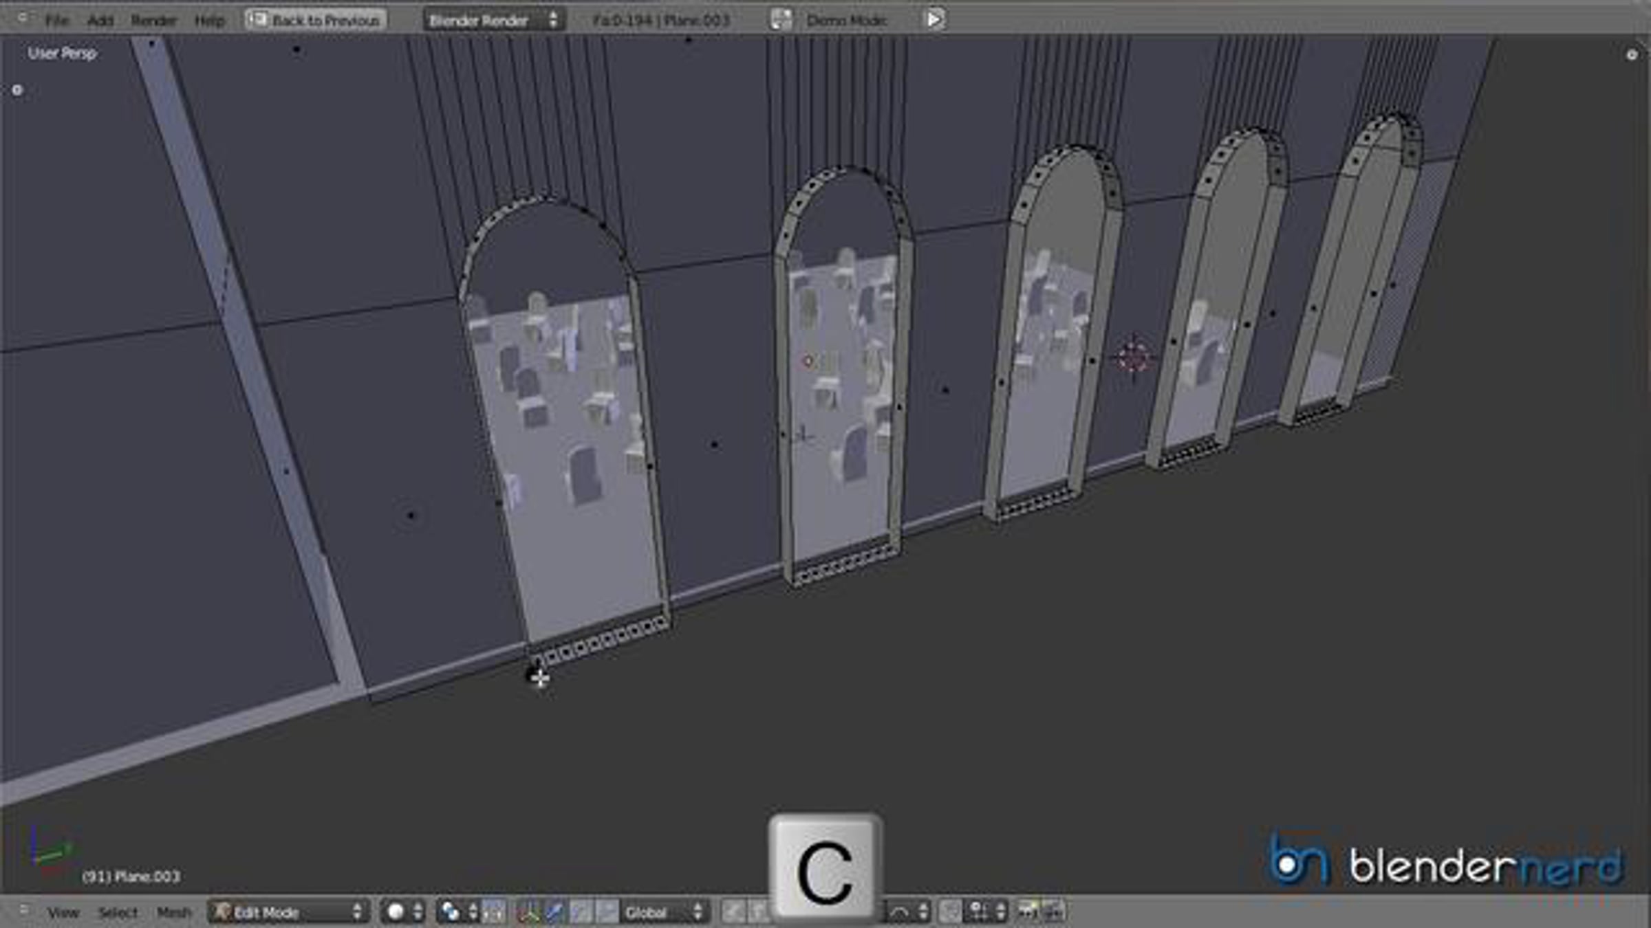This screenshot has height=928, width=1651.
Task: Toggle snap during transform magnet
Action: [x=951, y=912]
